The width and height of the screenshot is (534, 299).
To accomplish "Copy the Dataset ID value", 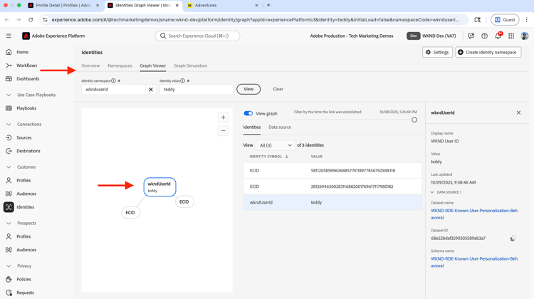I will pos(513,238).
